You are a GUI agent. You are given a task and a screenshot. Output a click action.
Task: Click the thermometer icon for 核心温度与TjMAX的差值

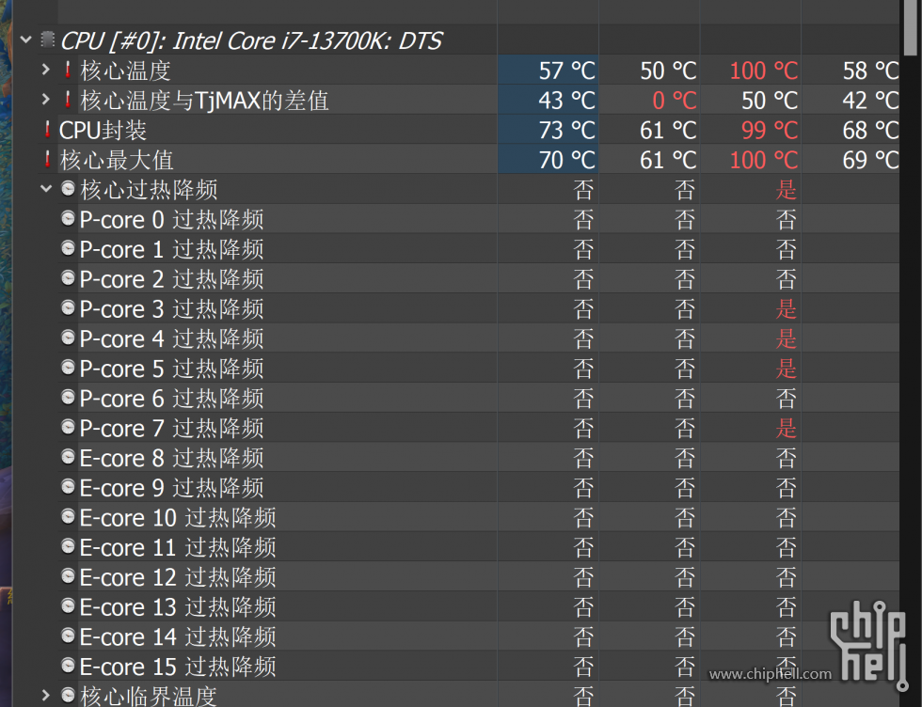(x=68, y=100)
